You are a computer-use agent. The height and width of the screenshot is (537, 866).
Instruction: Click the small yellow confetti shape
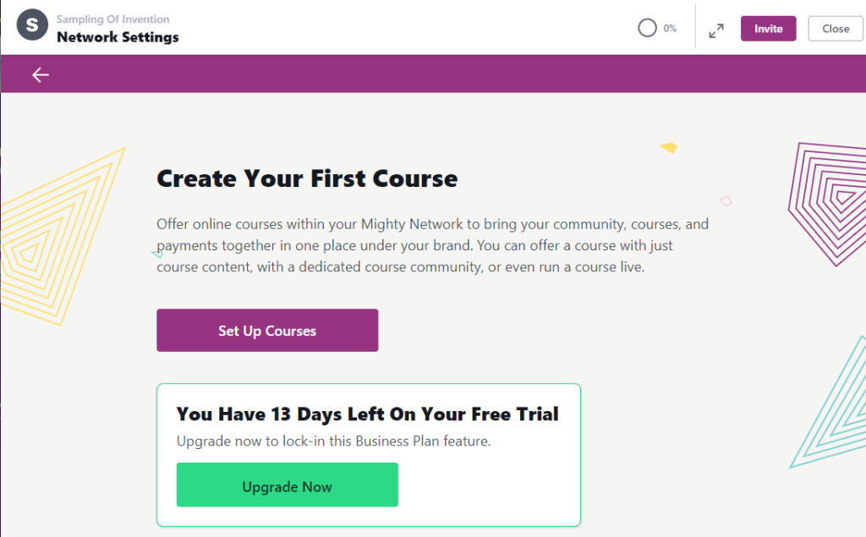tap(669, 147)
